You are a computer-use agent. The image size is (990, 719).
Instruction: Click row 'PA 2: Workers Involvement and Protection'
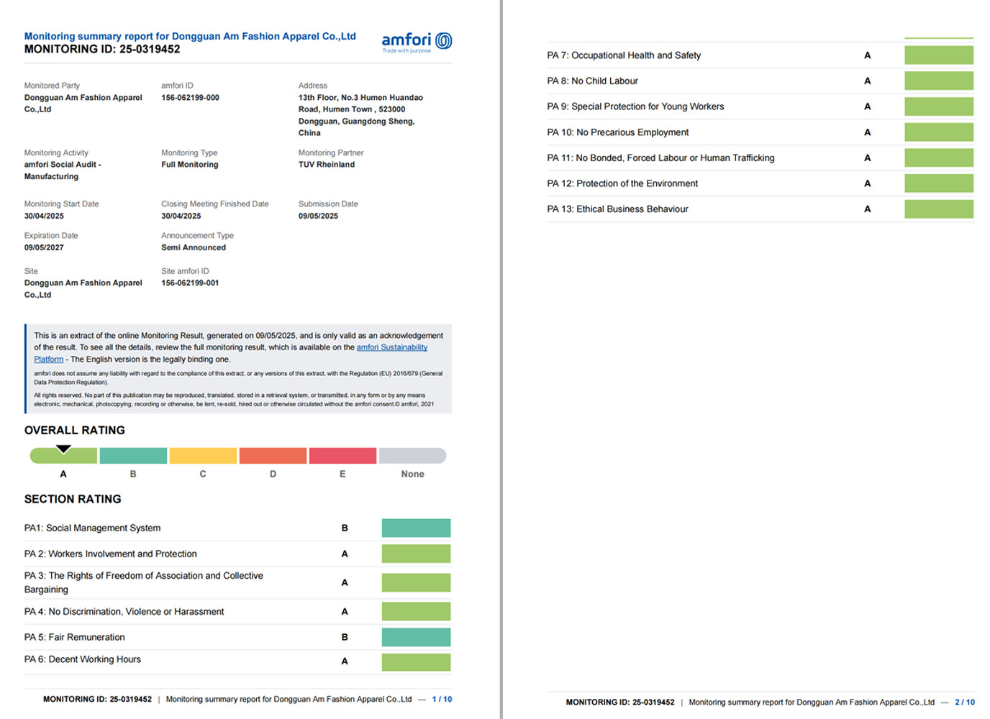[x=237, y=554]
